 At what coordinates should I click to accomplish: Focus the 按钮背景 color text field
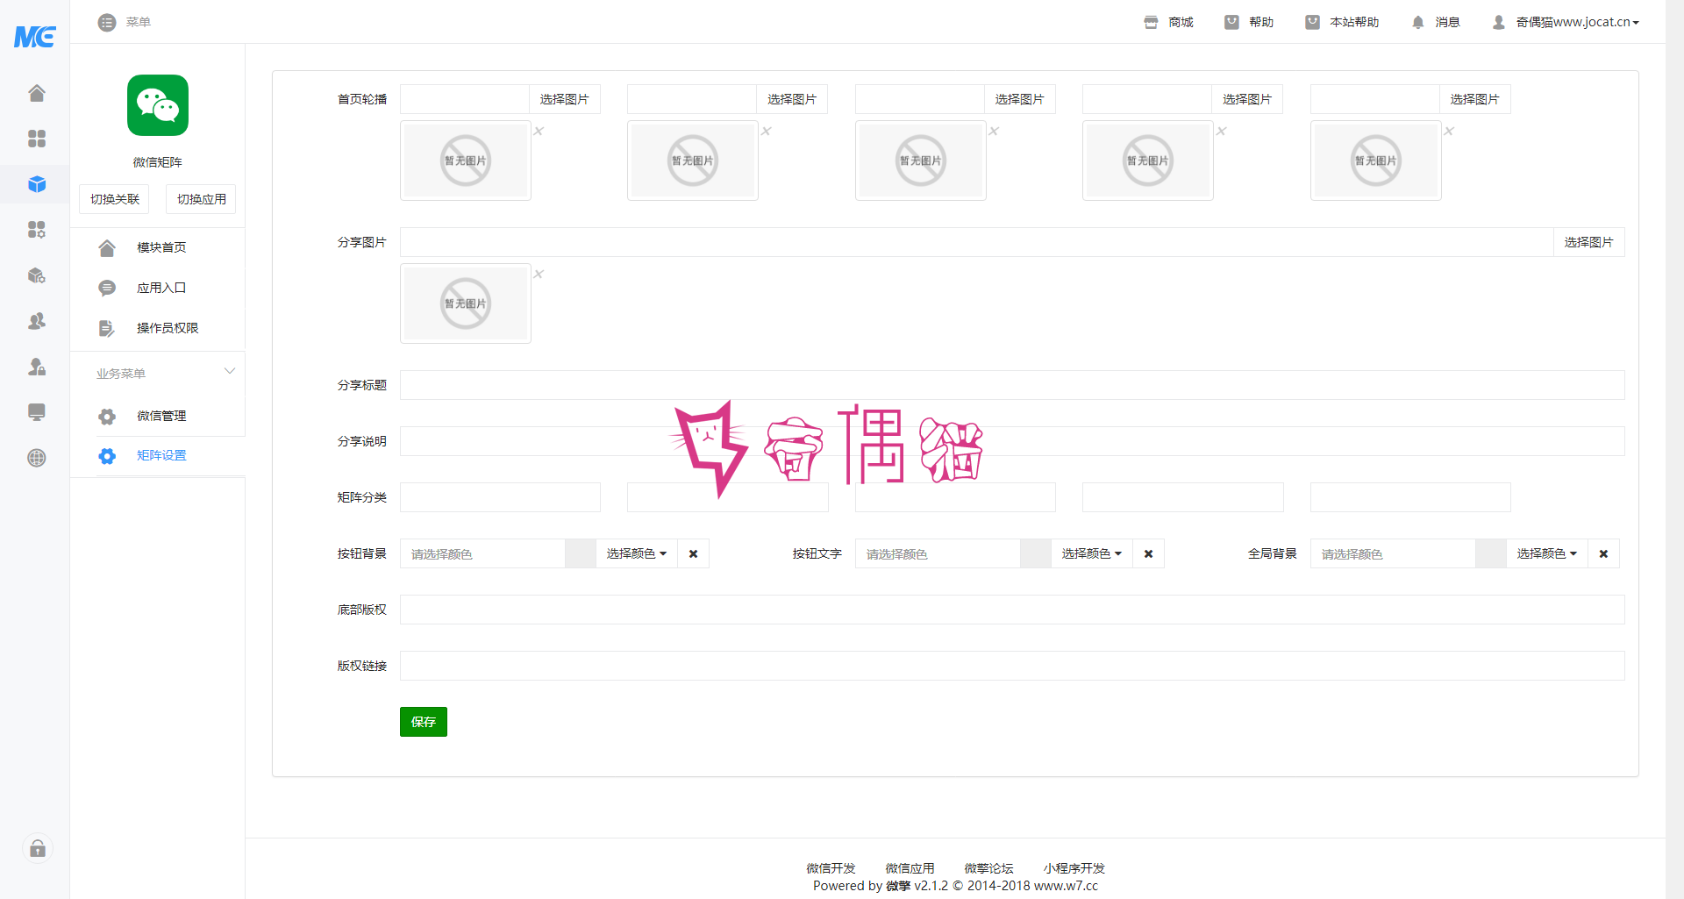tap(482, 553)
